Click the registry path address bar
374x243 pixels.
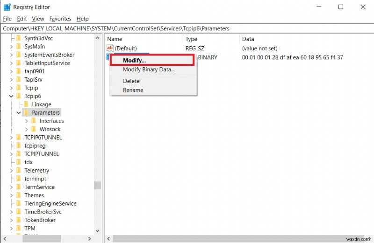(187, 28)
